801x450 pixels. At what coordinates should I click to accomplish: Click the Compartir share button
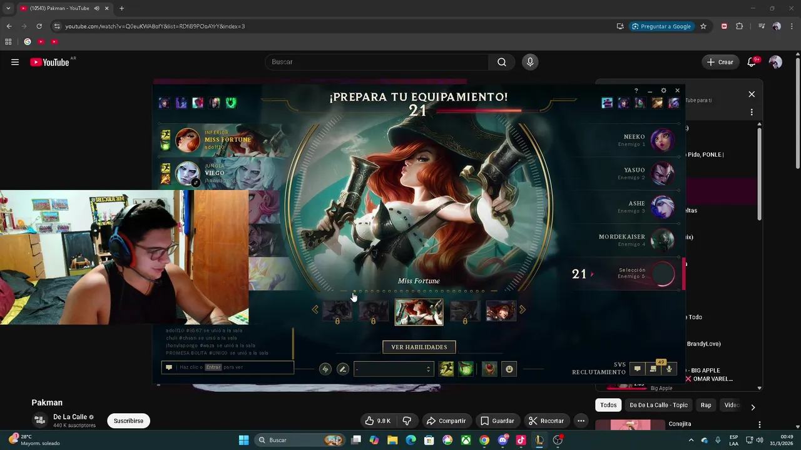coord(446,421)
